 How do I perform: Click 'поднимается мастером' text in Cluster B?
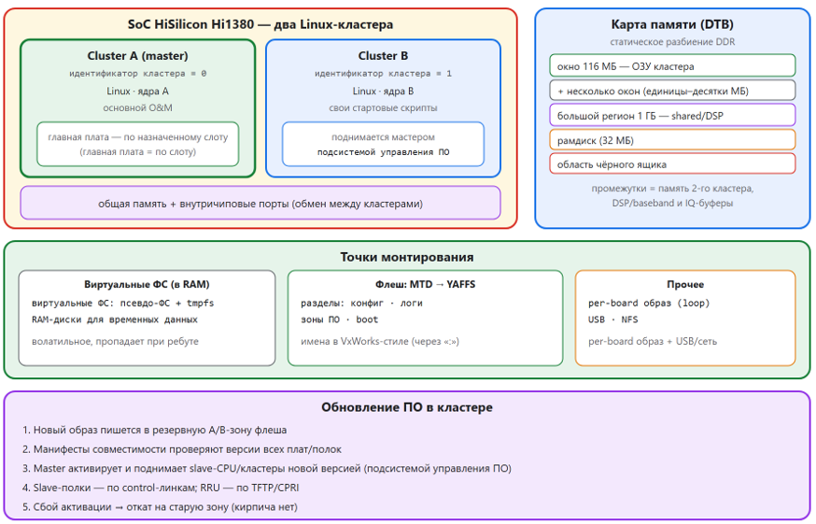(383, 137)
